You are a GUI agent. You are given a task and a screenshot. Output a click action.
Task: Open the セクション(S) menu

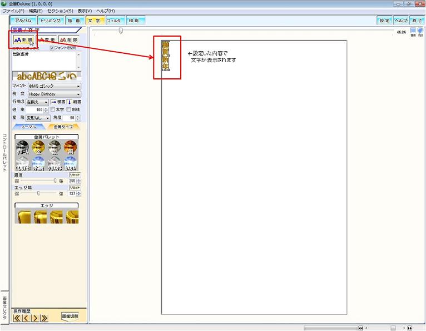(60, 11)
